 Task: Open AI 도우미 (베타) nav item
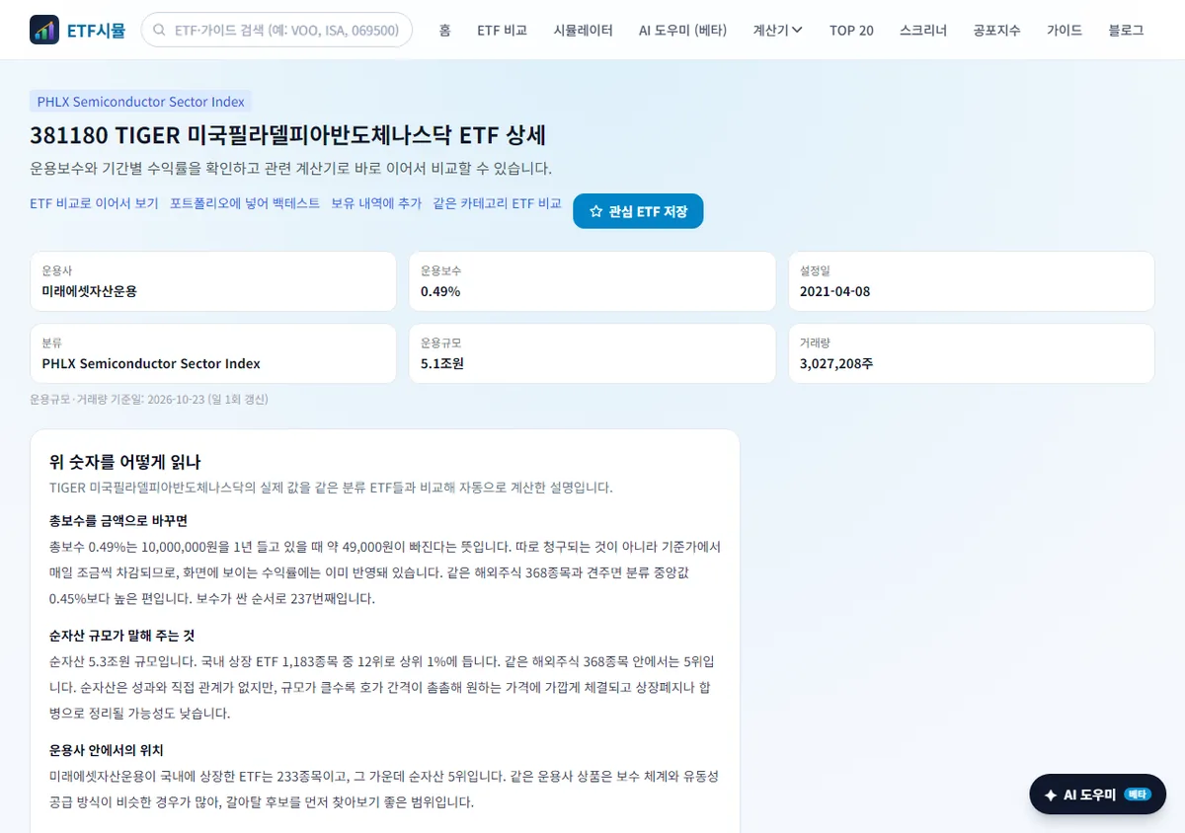[x=682, y=30]
